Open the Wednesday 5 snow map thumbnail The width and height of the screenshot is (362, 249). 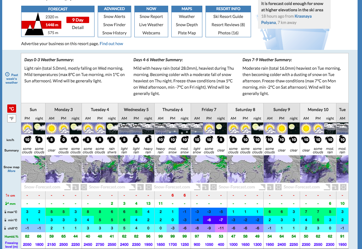coord(136,169)
